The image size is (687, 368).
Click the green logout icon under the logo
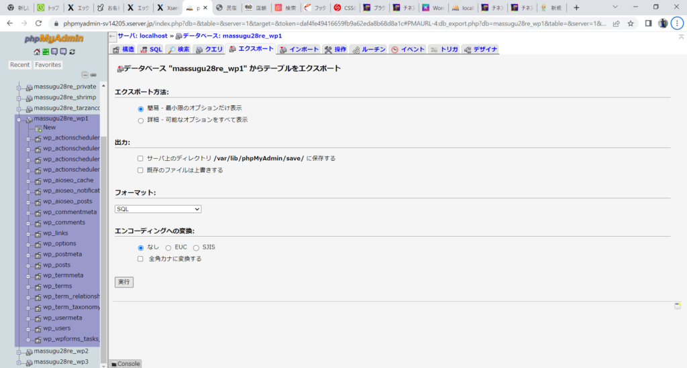tap(46, 52)
